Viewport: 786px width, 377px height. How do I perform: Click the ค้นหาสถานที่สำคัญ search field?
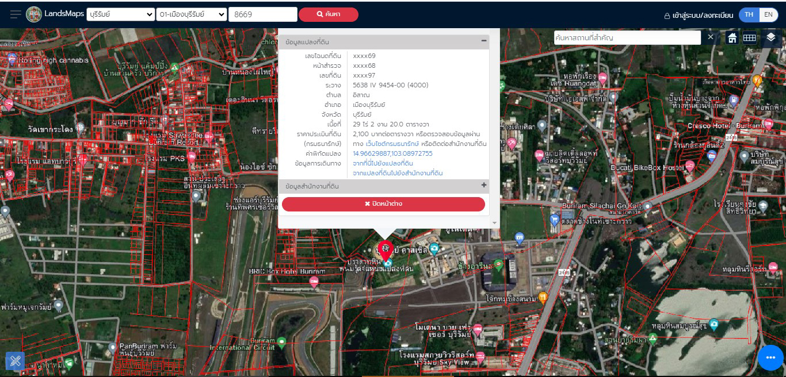(x=627, y=37)
